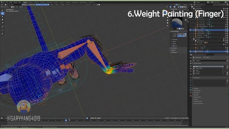This screenshot has height=129, width=229.
Task: Select the Draw weight brush tool
Action: point(3,10)
